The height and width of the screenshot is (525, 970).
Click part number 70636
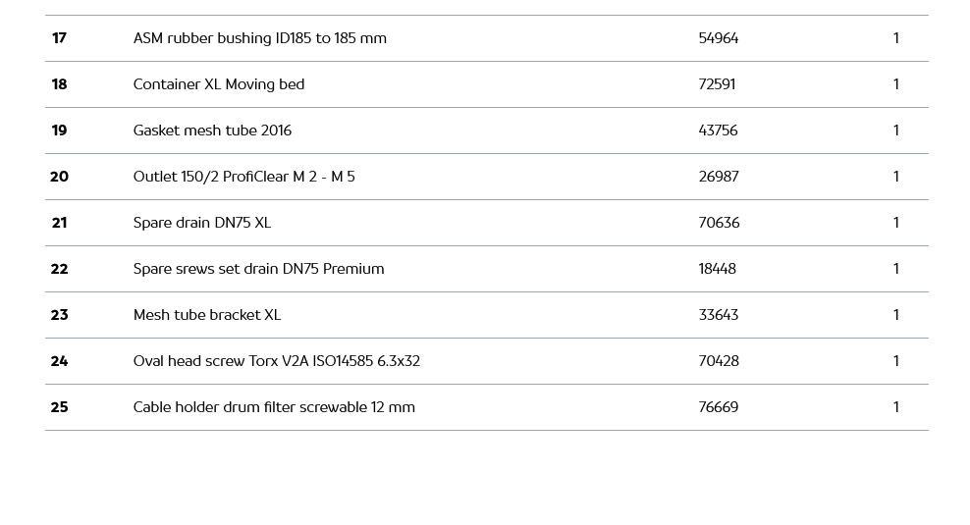pyautogui.click(x=719, y=223)
